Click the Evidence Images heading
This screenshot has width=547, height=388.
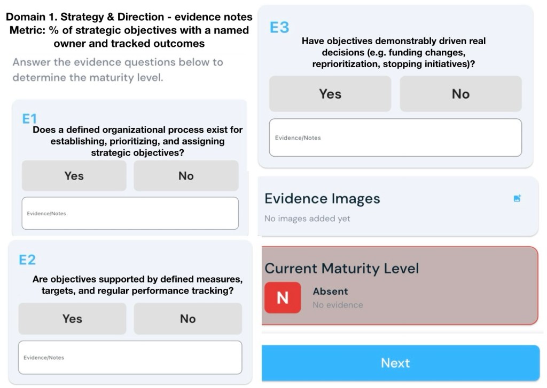point(322,199)
